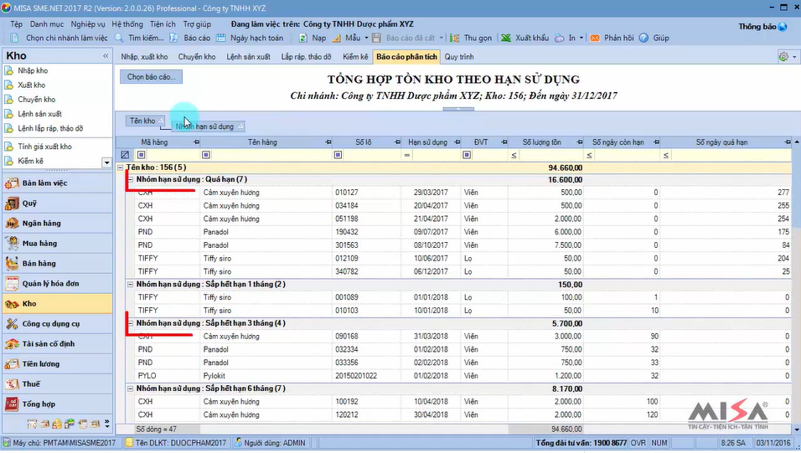
Task: Open the Thông báo notifications globe
Action: (x=782, y=27)
